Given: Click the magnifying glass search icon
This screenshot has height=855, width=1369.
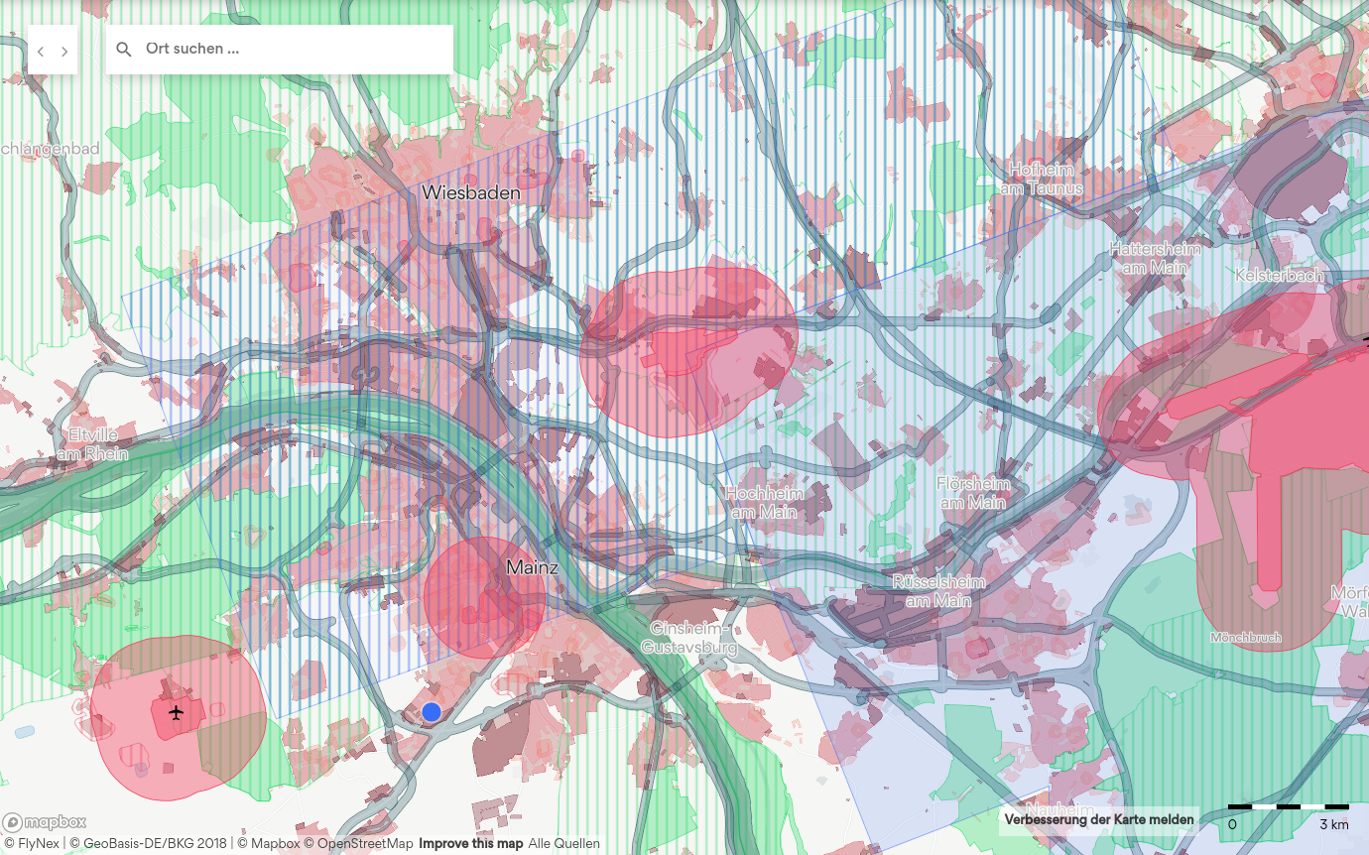Looking at the screenshot, I should tap(124, 50).
